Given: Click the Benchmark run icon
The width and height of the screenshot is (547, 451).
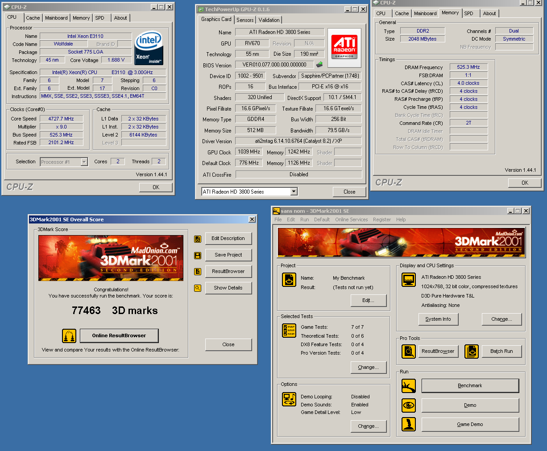Looking at the screenshot, I should tap(409, 386).
